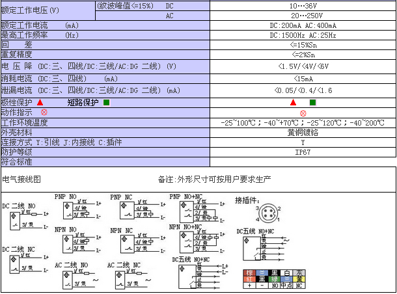Open the AC 二线 NC wiring diagram
The width and height of the screenshot is (397, 294).
pos(129,276)
